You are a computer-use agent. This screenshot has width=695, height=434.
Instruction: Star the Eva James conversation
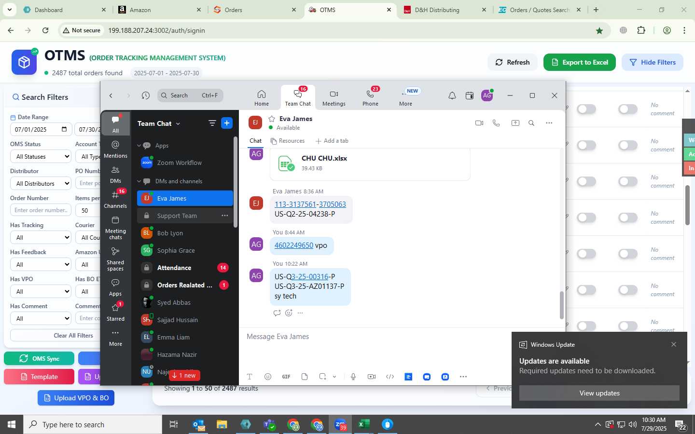(272, 119)
